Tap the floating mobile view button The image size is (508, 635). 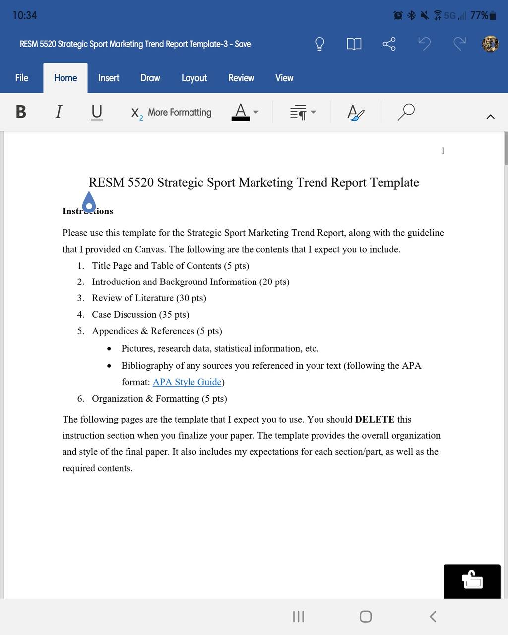(472, 581)
